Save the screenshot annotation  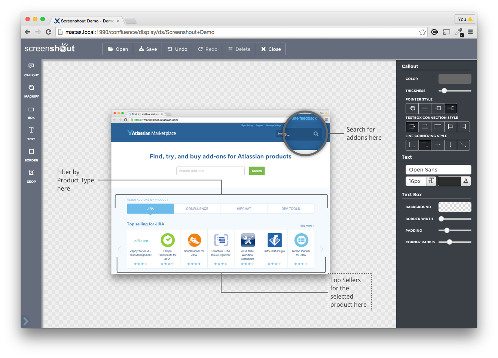[147, 49]
